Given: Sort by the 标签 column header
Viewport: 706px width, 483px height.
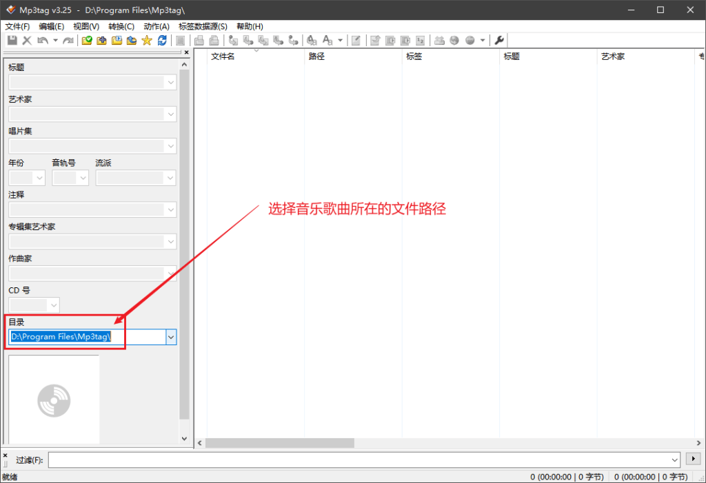Looking at the screenshot, I should coord(451,56).
